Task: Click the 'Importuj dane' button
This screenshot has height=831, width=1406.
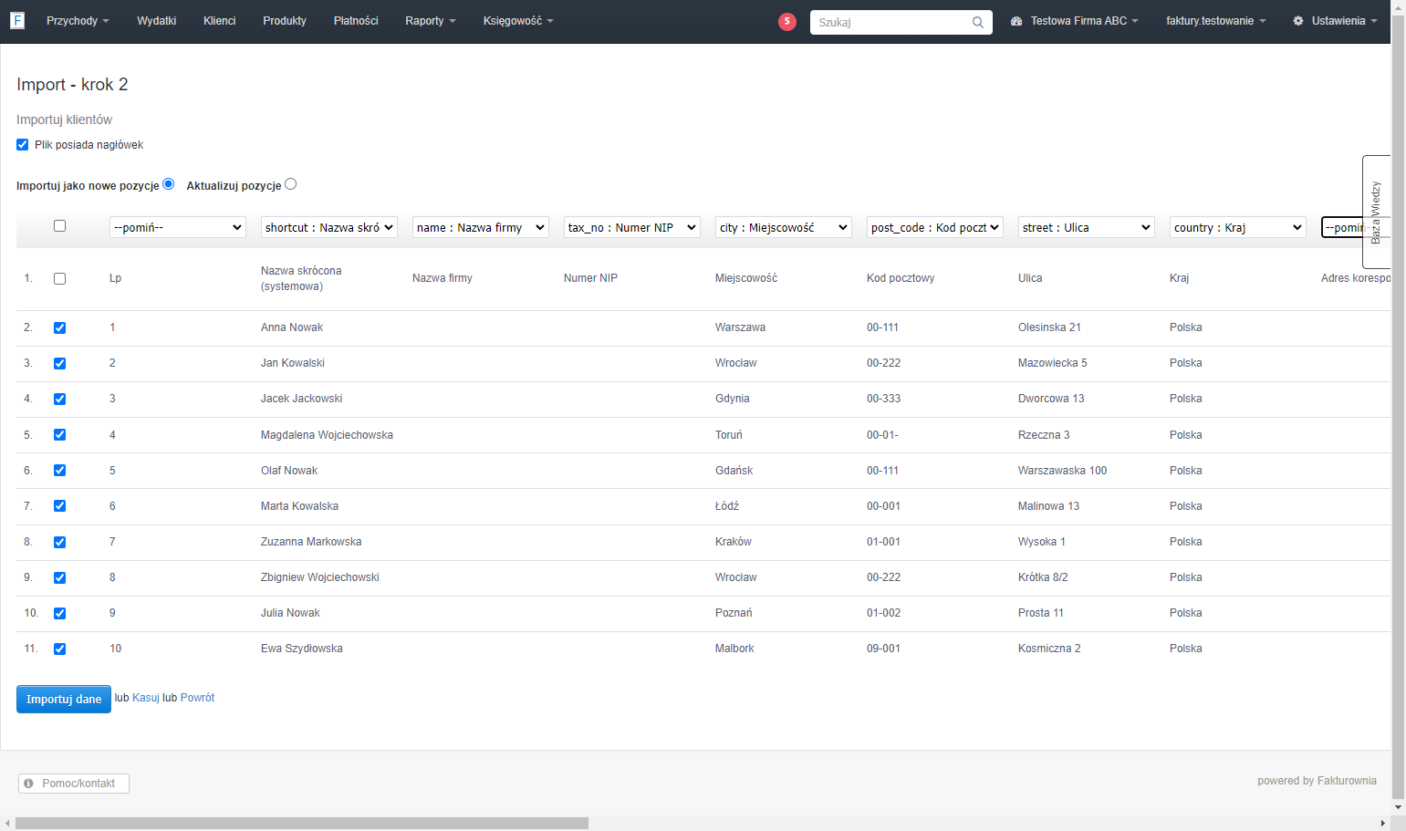Action: (64, 700)
